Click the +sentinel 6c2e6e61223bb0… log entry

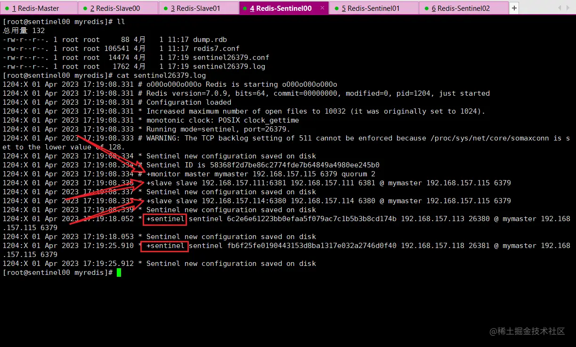(286, 223)
